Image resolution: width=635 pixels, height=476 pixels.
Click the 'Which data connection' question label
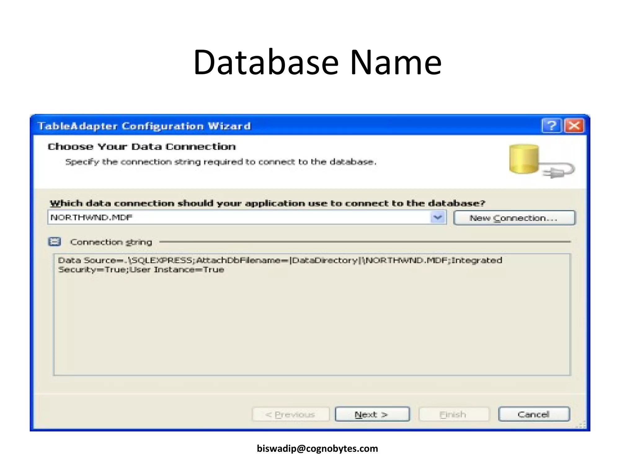[x=267, y=203]
